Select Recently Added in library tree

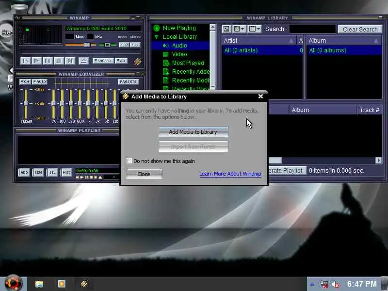coord(191,71)
